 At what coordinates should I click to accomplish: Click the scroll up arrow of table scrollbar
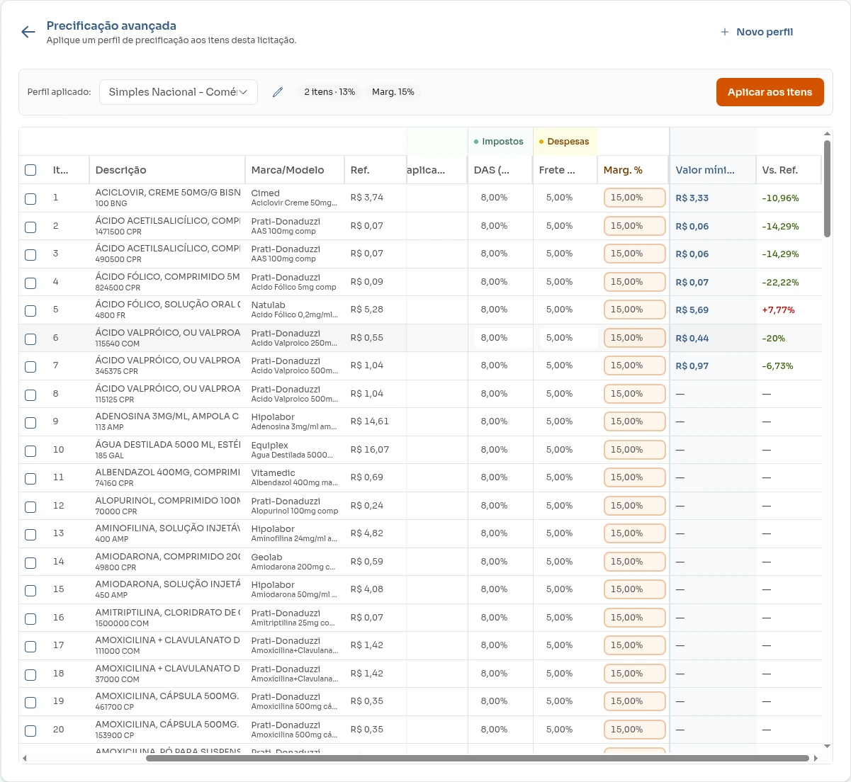[x=827, y=133]
